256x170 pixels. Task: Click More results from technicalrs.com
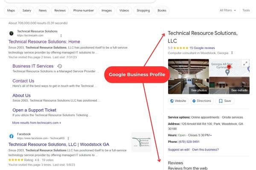37,123
